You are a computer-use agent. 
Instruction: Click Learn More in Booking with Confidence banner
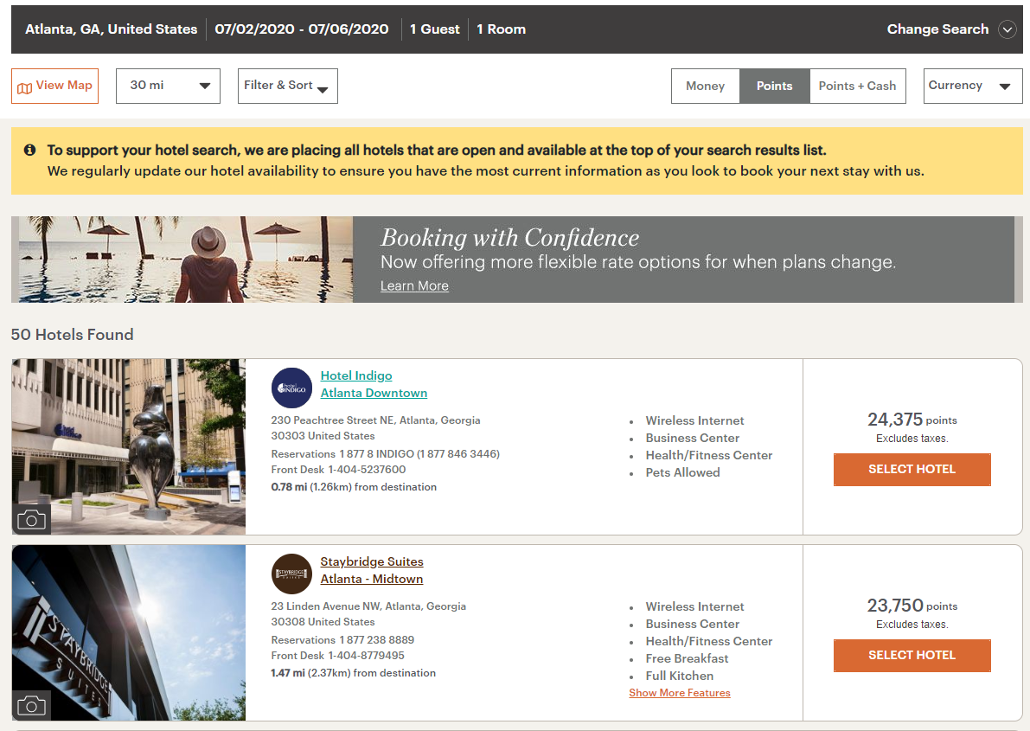point(414,286)
